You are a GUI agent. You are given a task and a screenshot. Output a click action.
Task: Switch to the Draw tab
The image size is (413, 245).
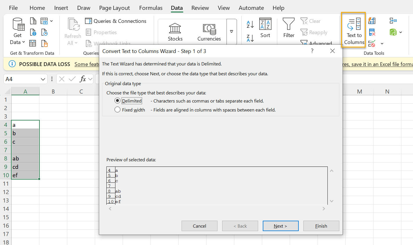[x=84, y=8]
